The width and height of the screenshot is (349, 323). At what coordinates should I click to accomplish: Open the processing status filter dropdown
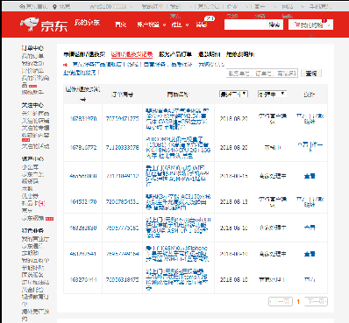[x=272, y=94]
